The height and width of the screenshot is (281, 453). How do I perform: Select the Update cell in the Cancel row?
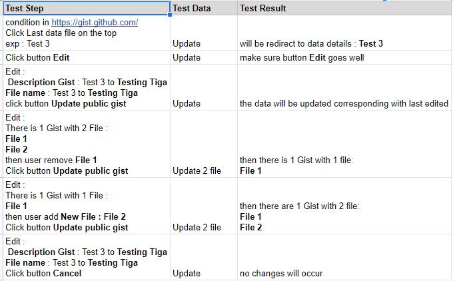204,257
